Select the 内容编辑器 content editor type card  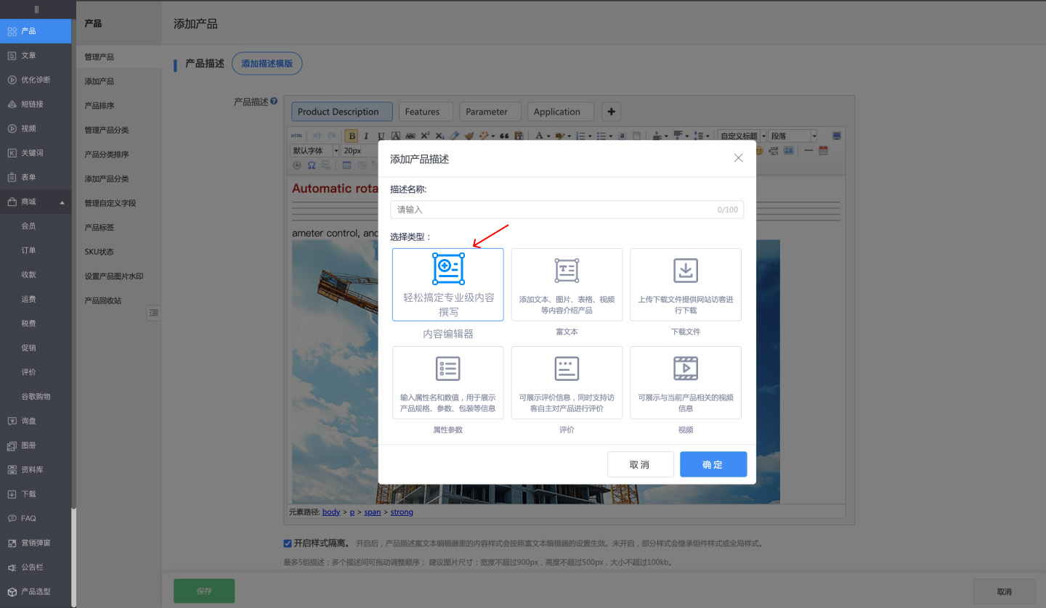coord(447,284)
